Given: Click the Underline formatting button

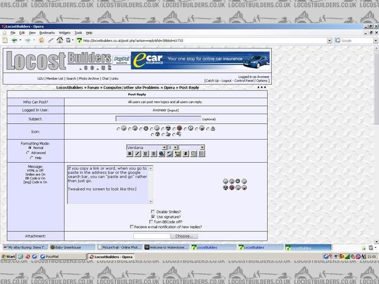Looking at the screenshot, I should click(146, 154).
